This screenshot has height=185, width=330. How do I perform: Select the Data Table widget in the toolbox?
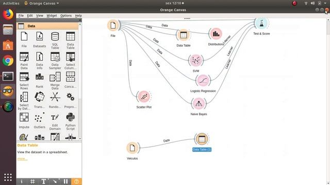point(70,41)
